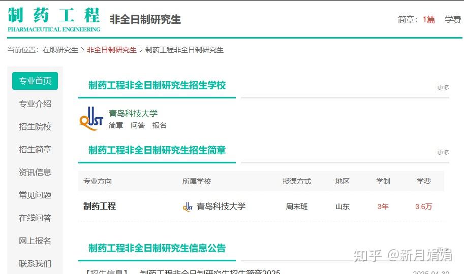The width and height of the screenshot is (464, 274).
Task: Click the 山东 region cell
Action: [343, 207]
